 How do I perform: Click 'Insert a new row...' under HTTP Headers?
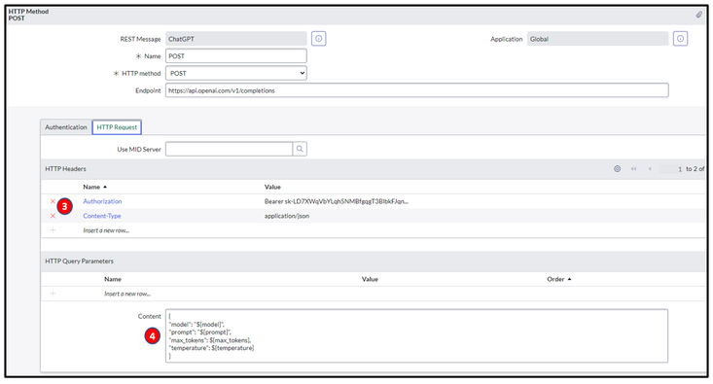(106, 230)
